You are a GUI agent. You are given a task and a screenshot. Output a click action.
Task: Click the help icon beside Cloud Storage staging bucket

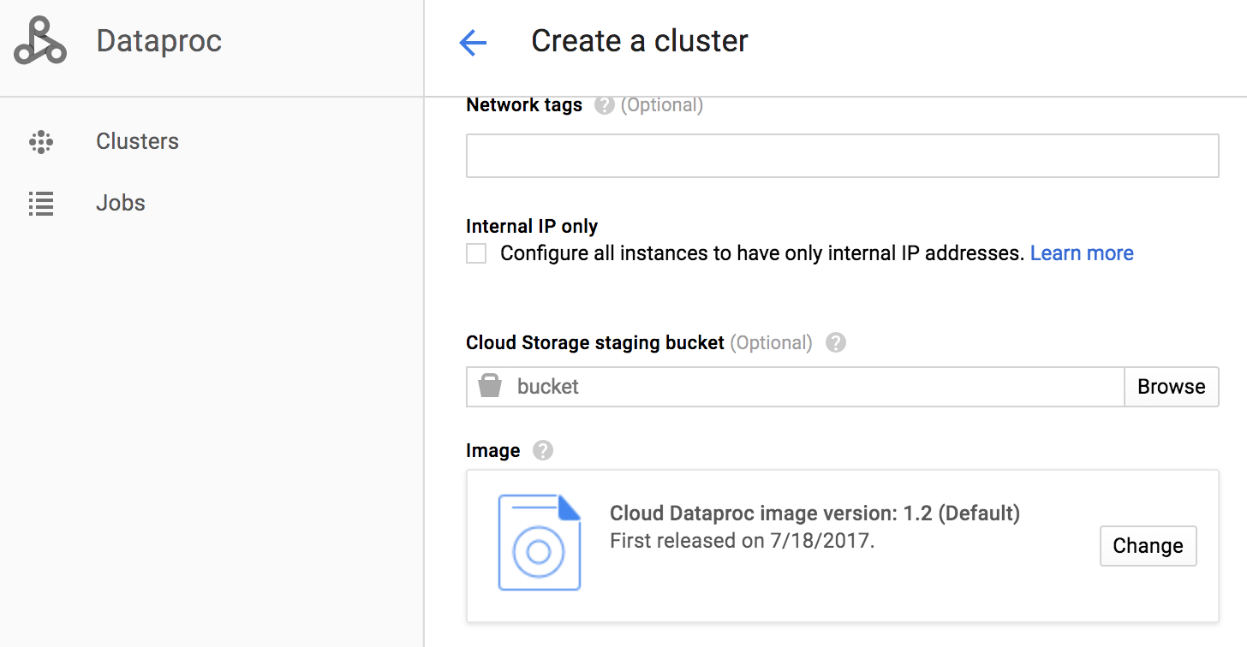click(835, 341)
